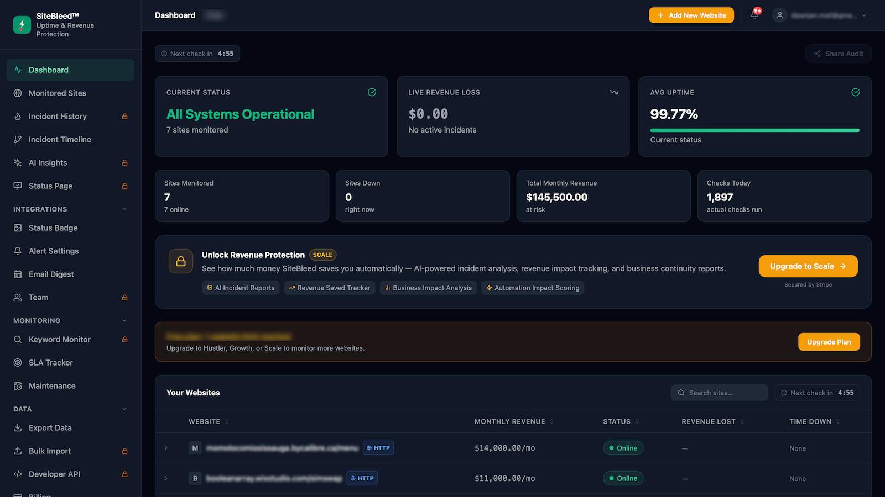This screenshot has width=885, height=497.
Task: Collapse the Data section
Action: (124, 409)
